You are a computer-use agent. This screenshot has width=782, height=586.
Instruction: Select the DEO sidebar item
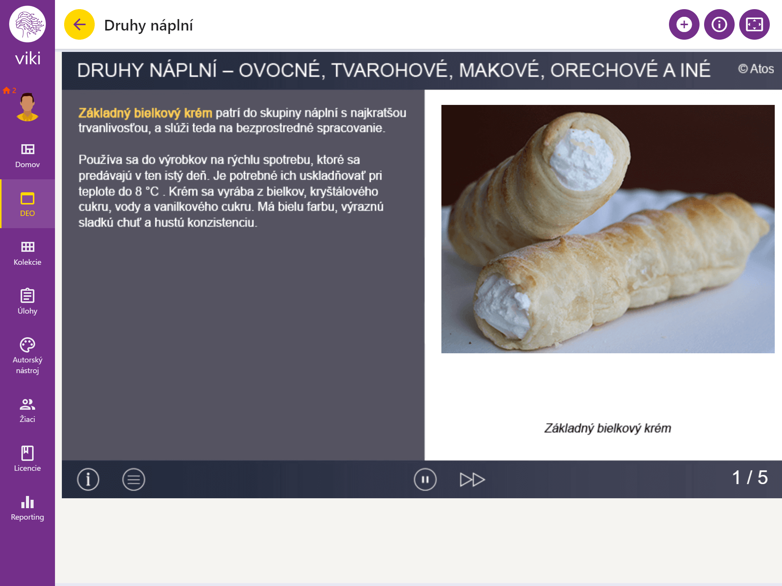(27, 204)
